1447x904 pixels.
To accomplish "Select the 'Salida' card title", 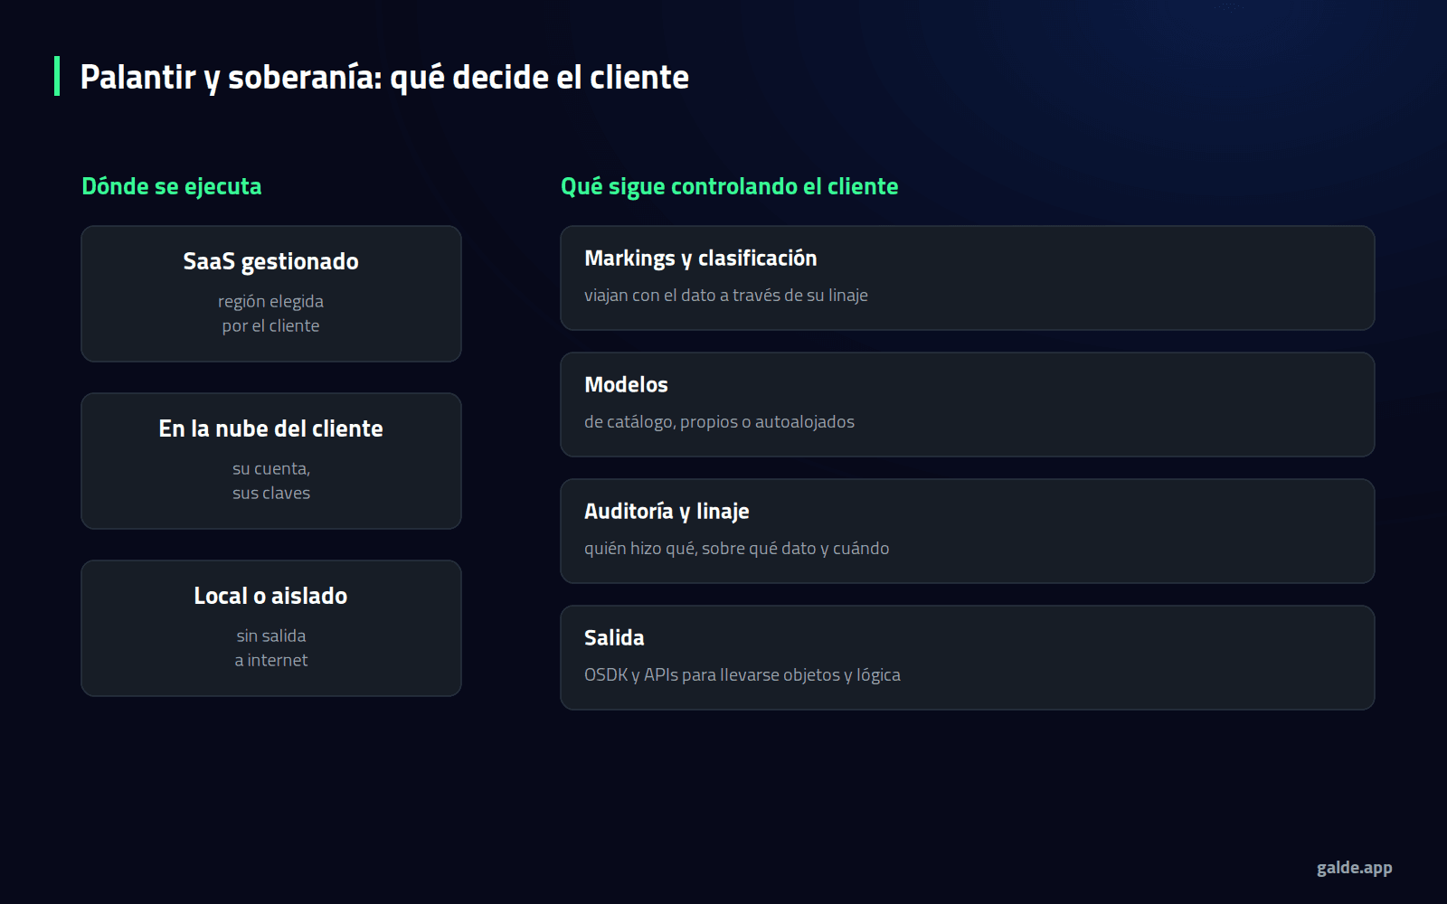I will point(614,638).
